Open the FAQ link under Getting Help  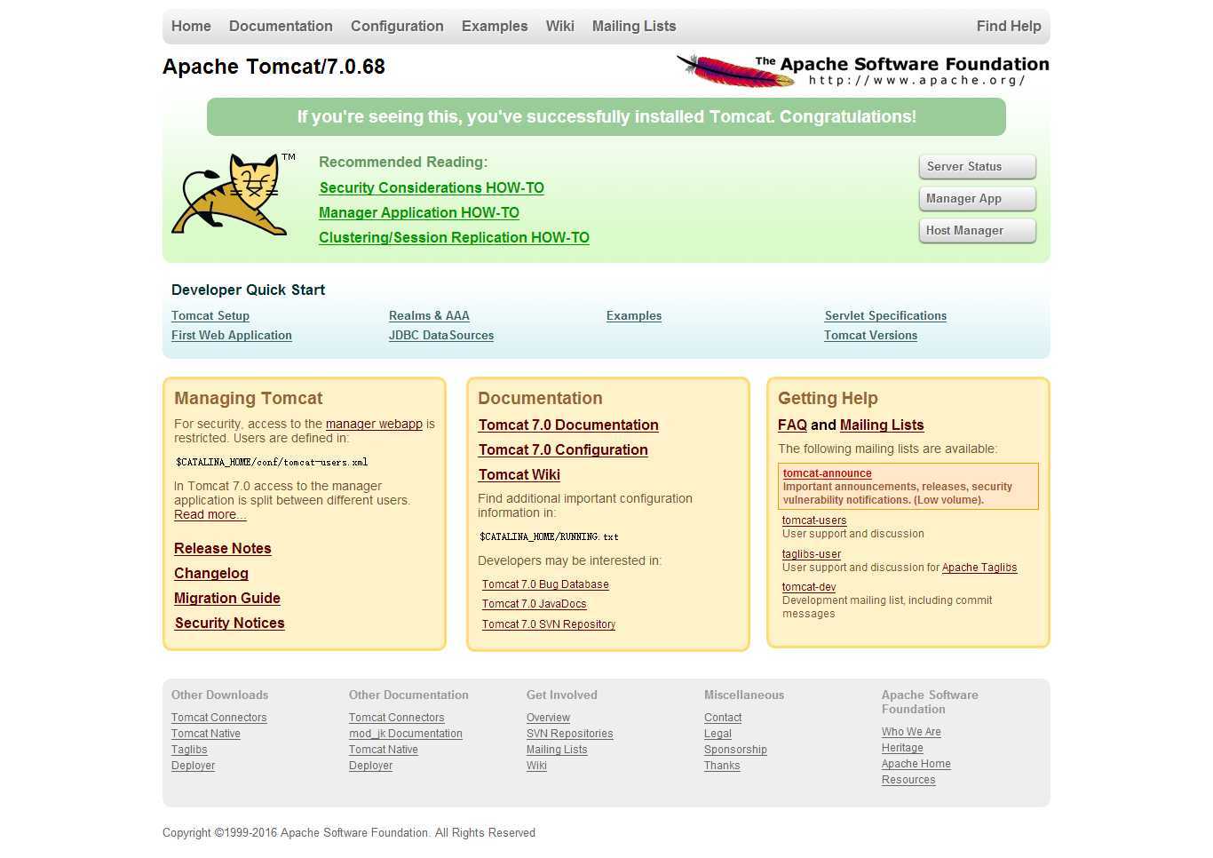coord(792,425)
